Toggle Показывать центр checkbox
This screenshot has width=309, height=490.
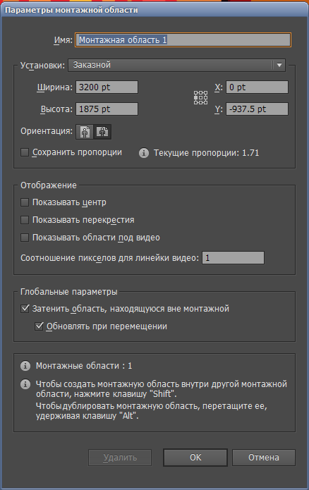25,202
